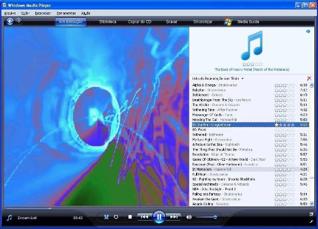
Task: Click the Windows Media Player title bar icon
Action: tap(4, 5)
